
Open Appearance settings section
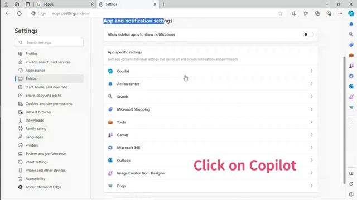pos(49,71)
